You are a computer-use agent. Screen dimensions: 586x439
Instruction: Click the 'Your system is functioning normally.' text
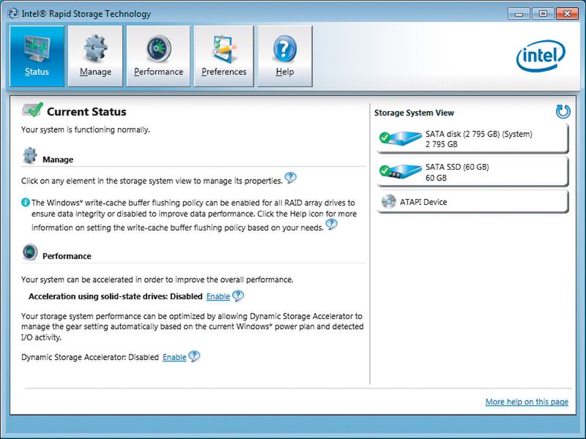pos(86,130)
